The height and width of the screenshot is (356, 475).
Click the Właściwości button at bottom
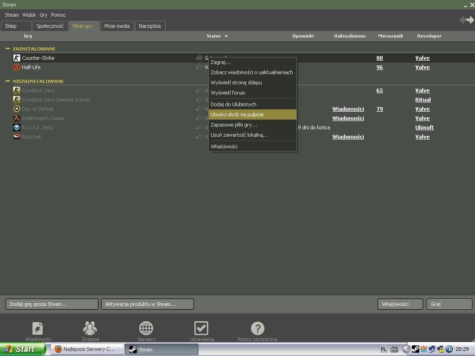coord(400,304)
